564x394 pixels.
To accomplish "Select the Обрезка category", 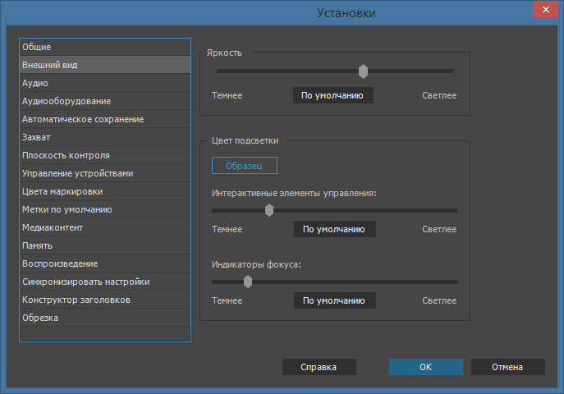I will click(x=105, y=318).
